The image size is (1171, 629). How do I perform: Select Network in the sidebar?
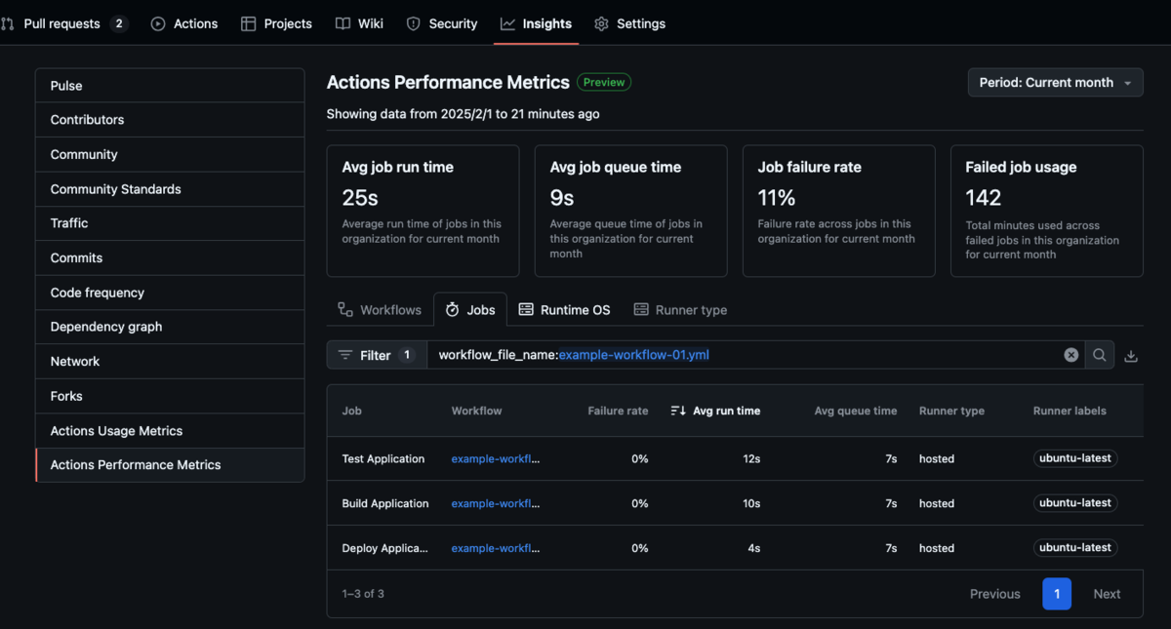tap(170, 361)
